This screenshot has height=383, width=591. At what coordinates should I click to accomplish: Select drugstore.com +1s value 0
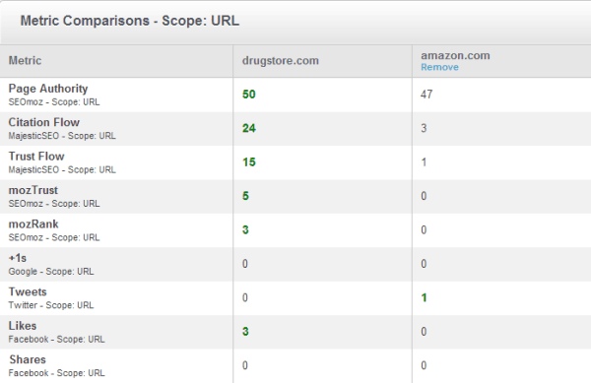245,264
